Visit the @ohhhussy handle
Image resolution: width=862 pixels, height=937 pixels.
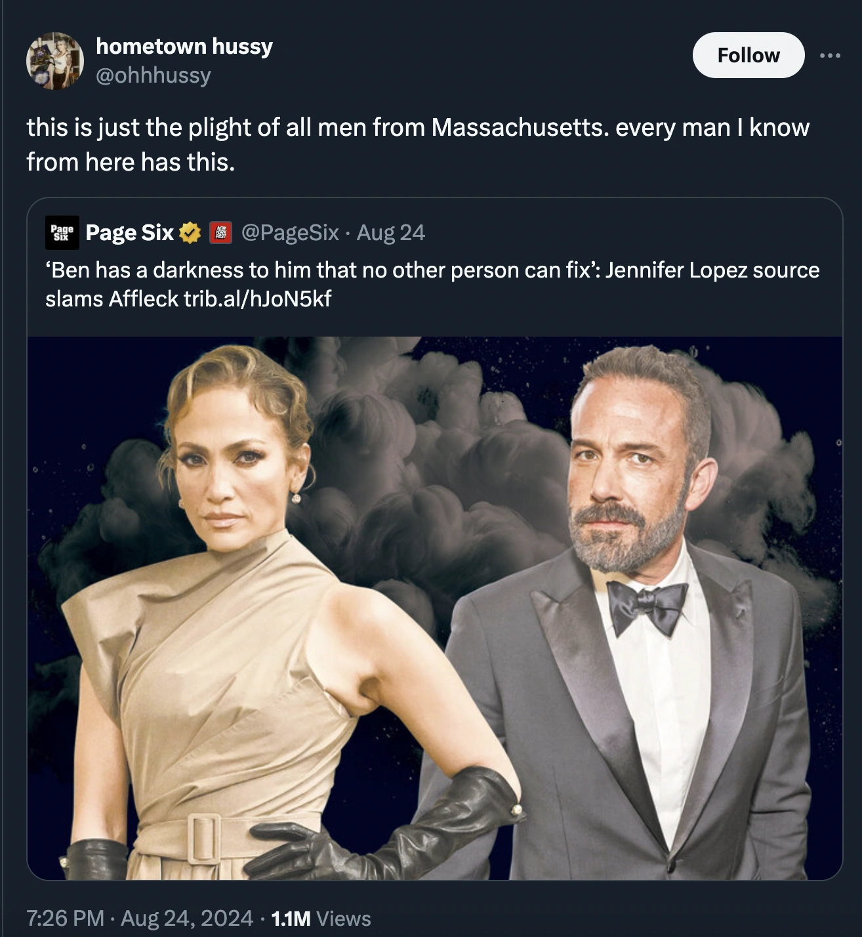pos(154,75)
